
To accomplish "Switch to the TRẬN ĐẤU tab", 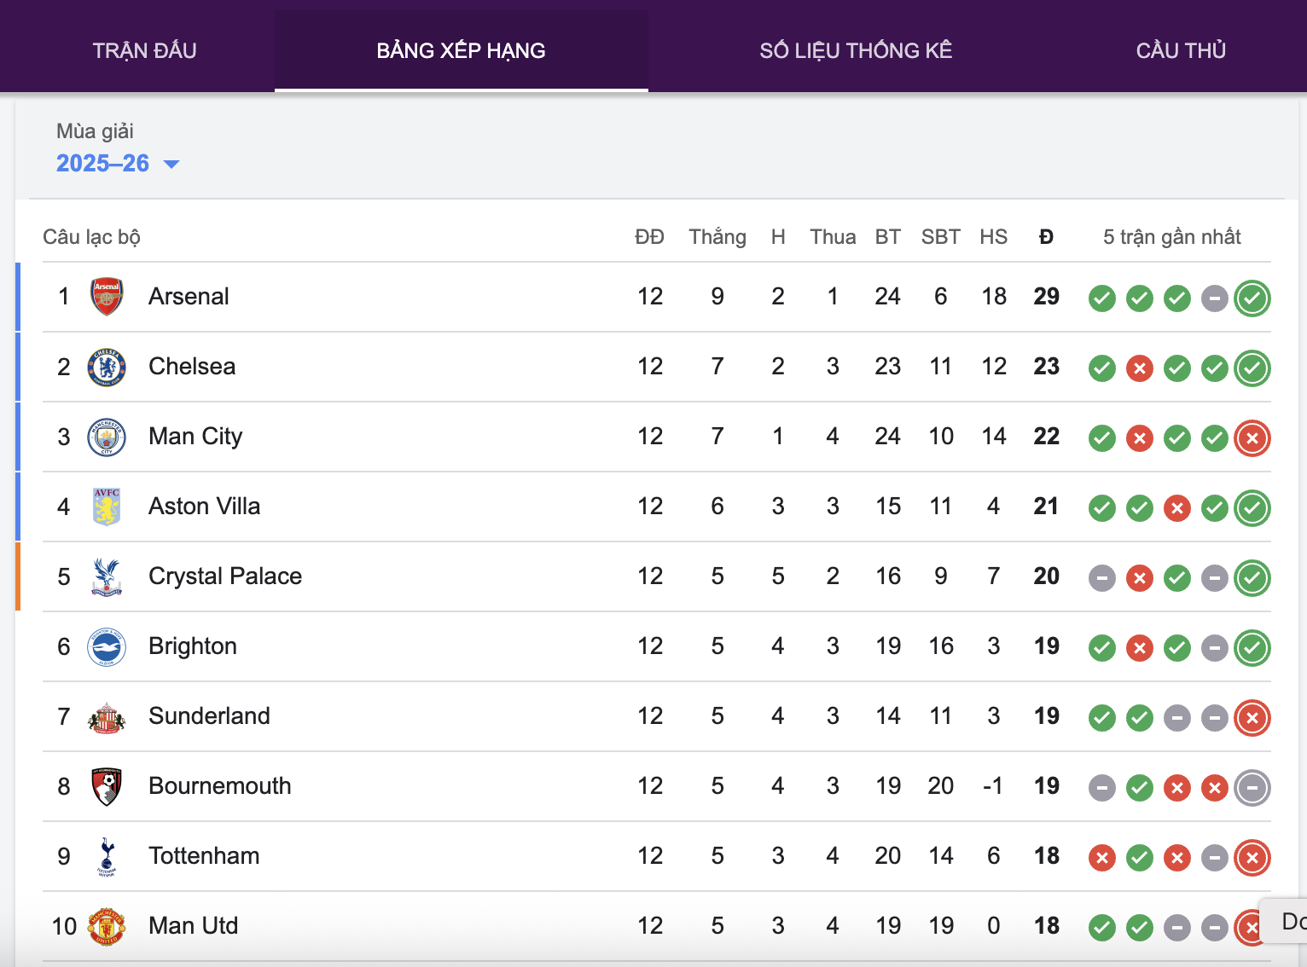I will pyautogui.click(x=144, y=50).
